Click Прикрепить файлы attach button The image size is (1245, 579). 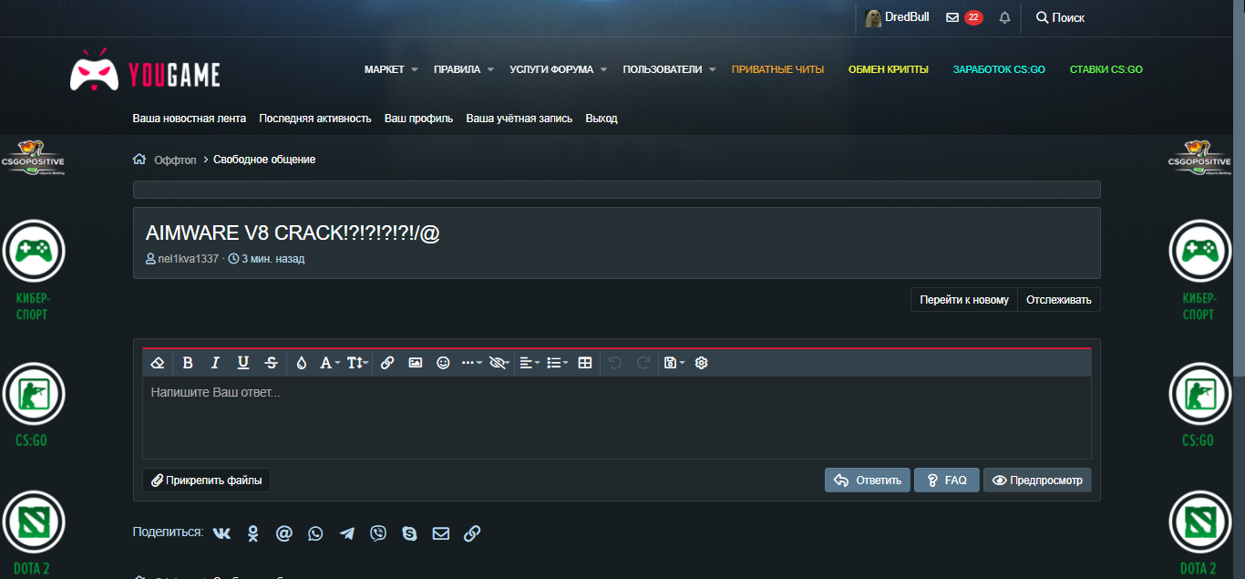[x=207, y=480]
